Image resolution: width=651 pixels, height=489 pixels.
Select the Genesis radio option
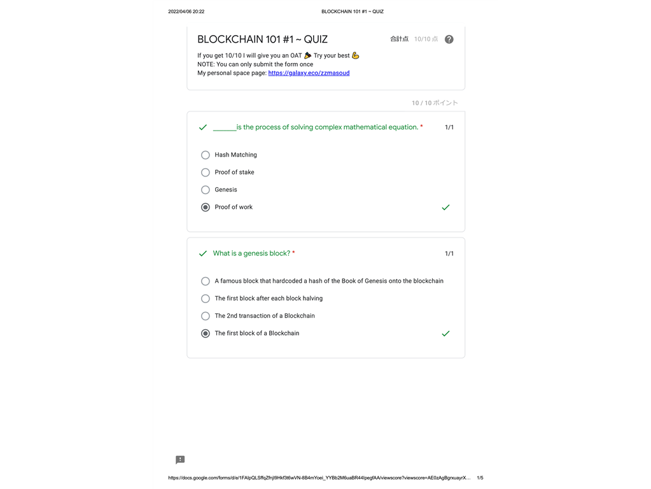tap(206, 190)
